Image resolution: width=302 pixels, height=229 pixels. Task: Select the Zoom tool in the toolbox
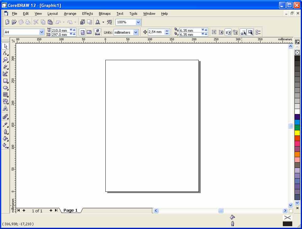pos(5,60)
